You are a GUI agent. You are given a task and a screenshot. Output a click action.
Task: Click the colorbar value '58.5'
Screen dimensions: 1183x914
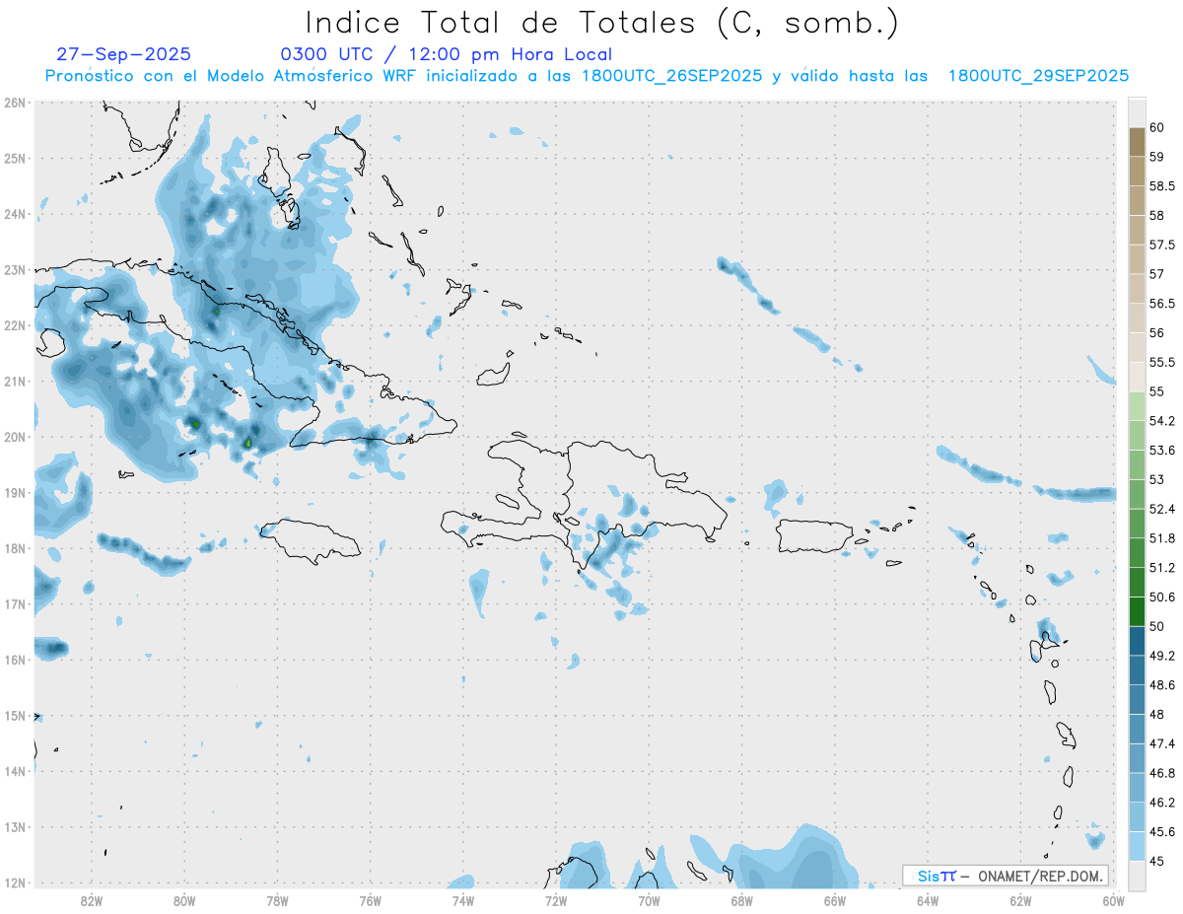[x=1161, y=185]
